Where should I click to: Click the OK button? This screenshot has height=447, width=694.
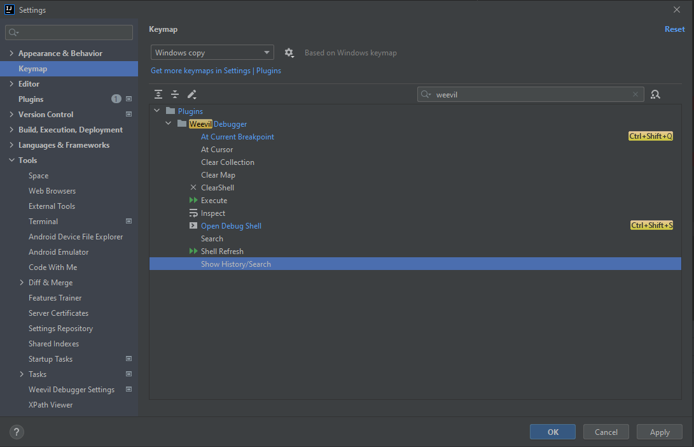click(553, 432)
